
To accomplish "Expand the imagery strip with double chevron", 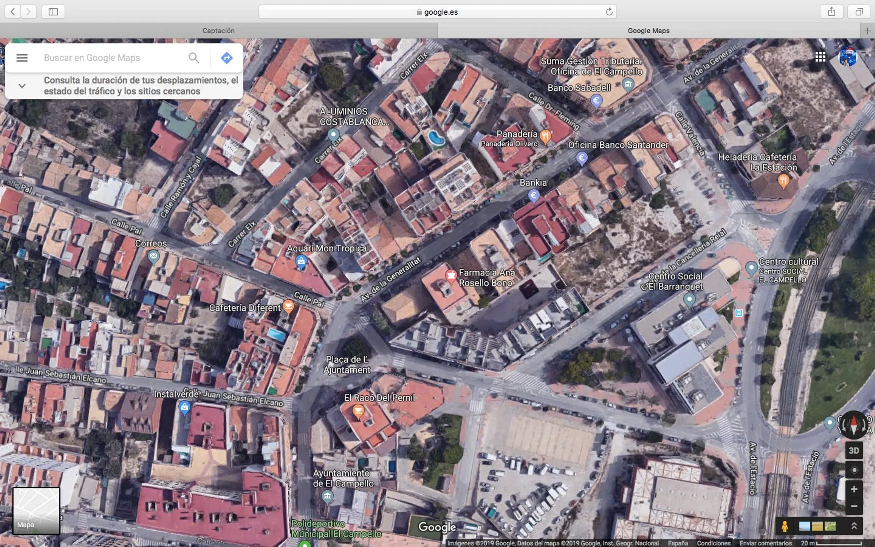I will 854,526.
